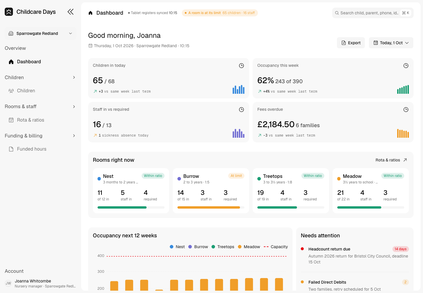Image resolution: width=423 pixels, height=293 pixels.
Task: Open the Today, 1 Oct date picker
Action: (391, 43)
